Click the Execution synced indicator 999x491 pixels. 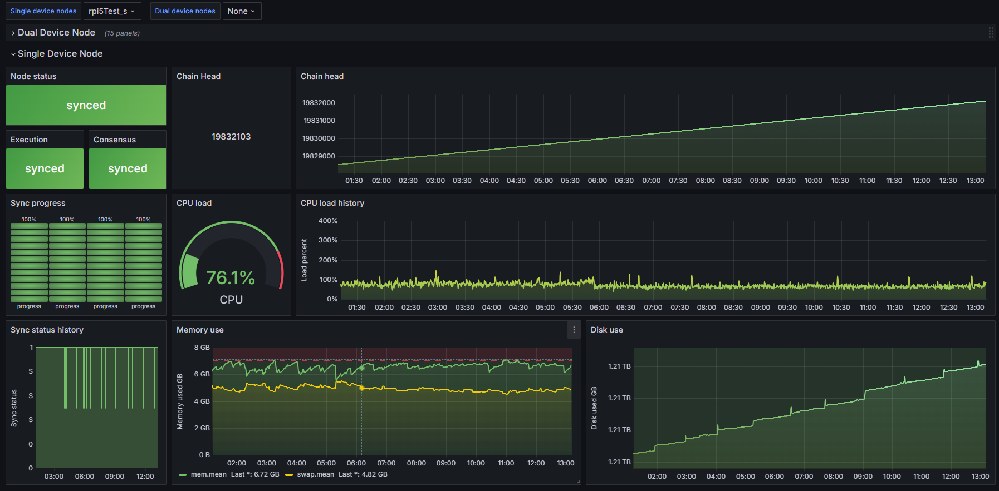[x=45, y=168]
